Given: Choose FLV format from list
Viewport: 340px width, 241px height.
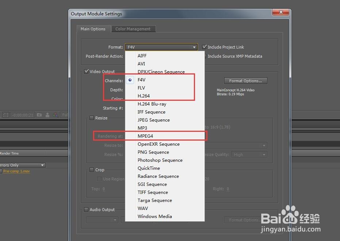Looking at the screenshot, I should [x=165, y=88].
